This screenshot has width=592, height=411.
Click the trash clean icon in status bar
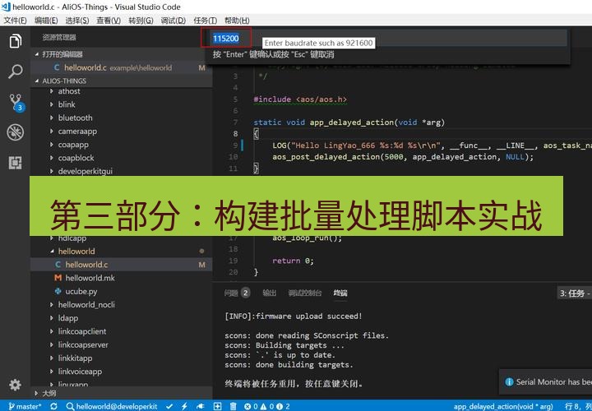234,406
